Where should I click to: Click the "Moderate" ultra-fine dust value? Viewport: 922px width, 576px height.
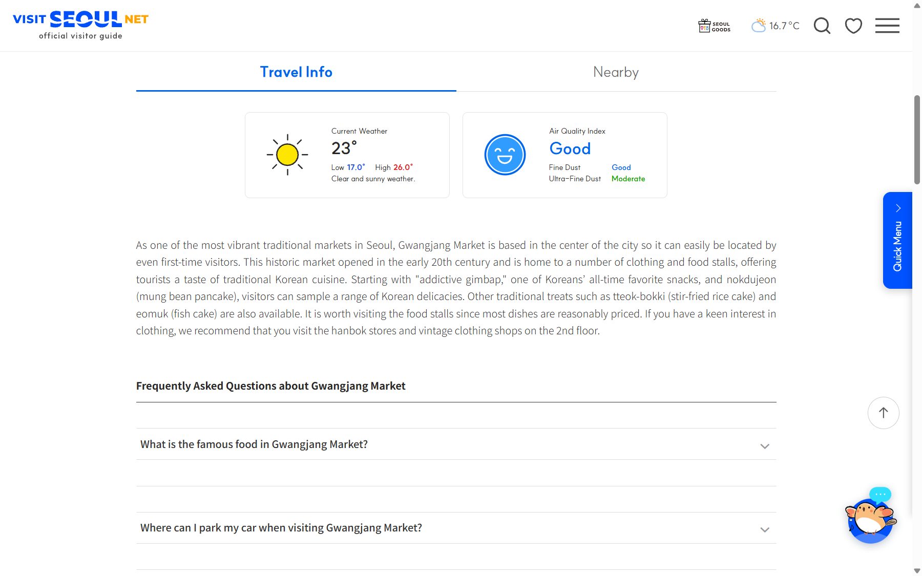click(628, 179)
